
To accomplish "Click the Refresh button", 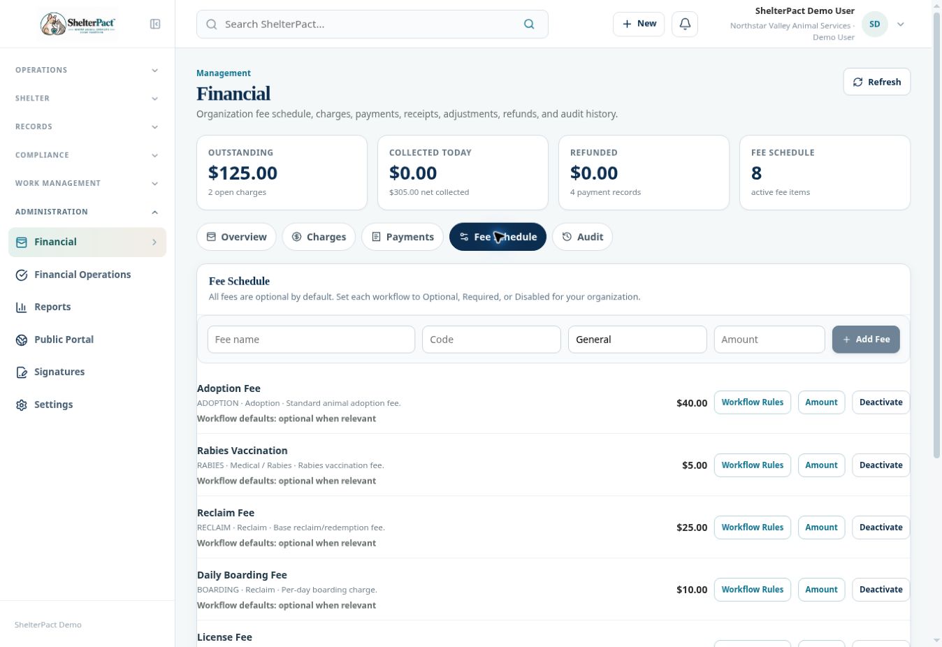I will (x=877, y=82).
